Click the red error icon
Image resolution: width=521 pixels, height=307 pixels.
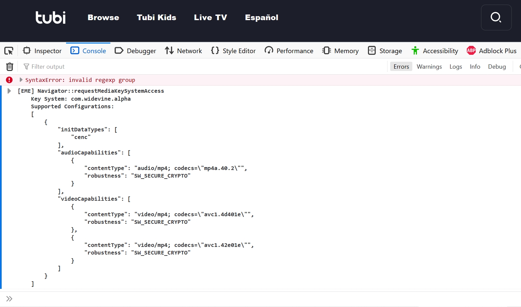point(9,80)
